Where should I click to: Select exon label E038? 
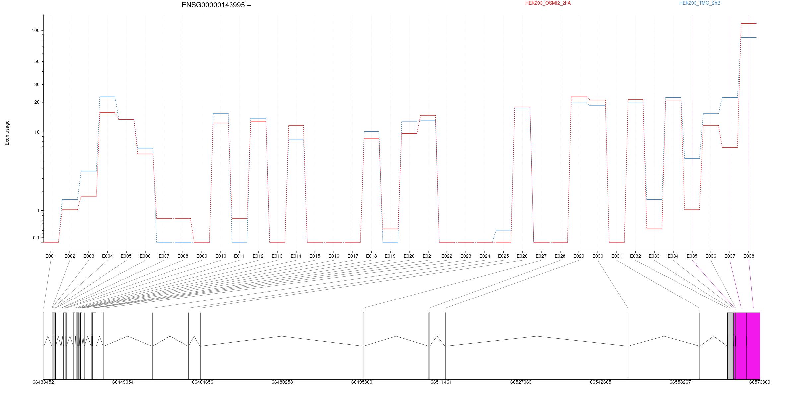coord(749,256)
